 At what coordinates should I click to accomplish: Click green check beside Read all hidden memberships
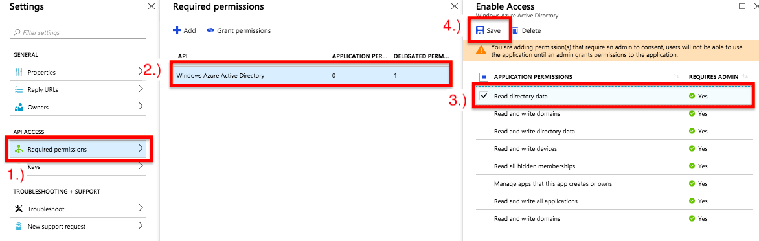coord(692,166)
